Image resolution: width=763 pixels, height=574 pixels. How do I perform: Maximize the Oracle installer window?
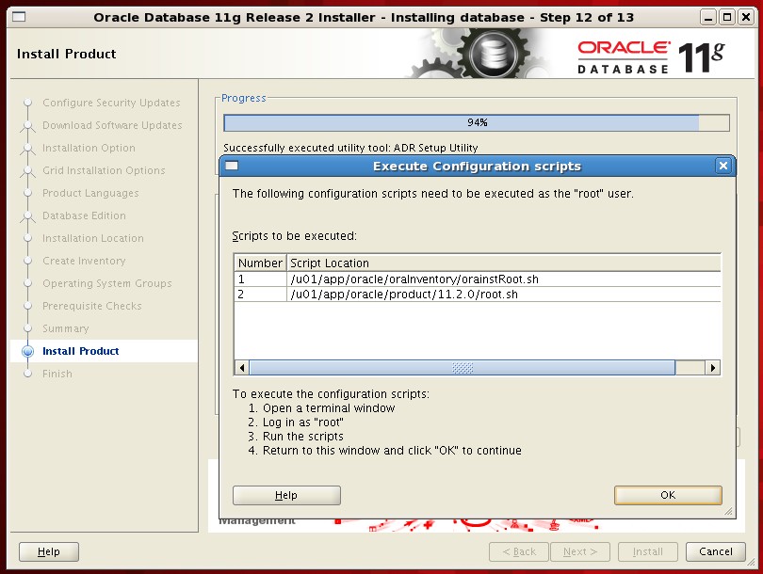coord(727,18)
